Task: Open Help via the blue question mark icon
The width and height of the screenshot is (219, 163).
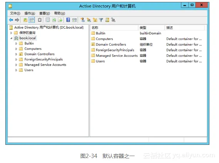Action: click(x=68, y=20)
